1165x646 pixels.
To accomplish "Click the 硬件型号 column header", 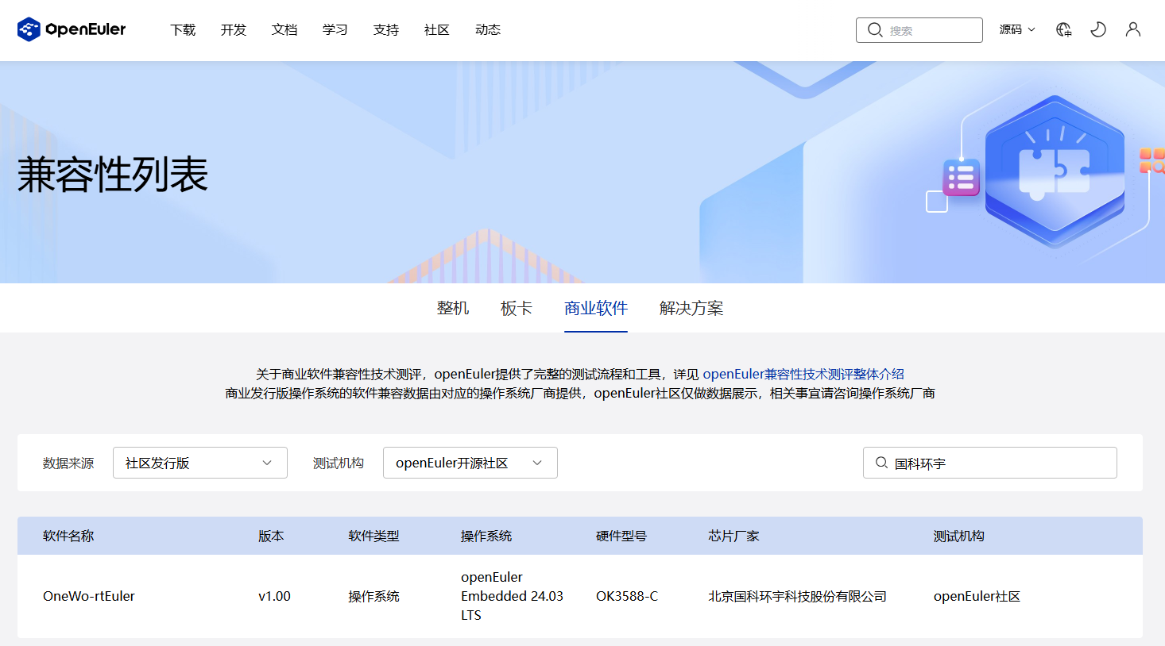I will pyautogui.click(x=621, y=536).
